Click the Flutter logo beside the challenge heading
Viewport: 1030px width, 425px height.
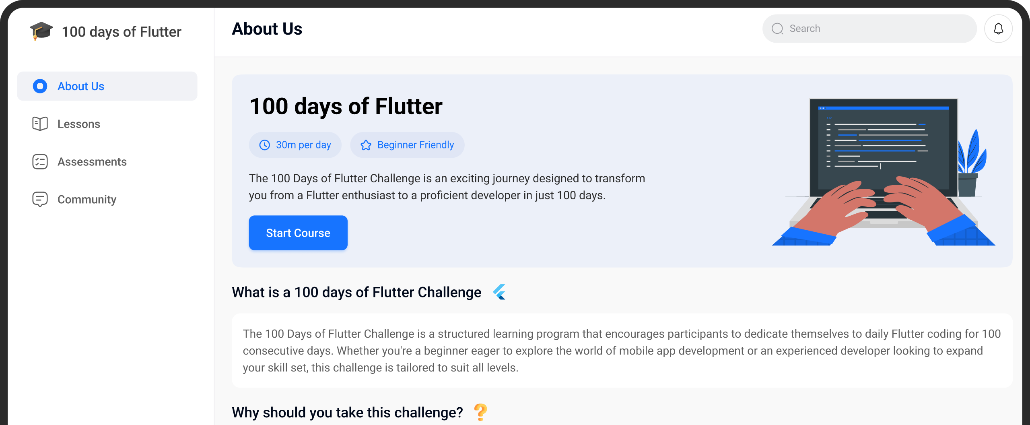(499, 292)
